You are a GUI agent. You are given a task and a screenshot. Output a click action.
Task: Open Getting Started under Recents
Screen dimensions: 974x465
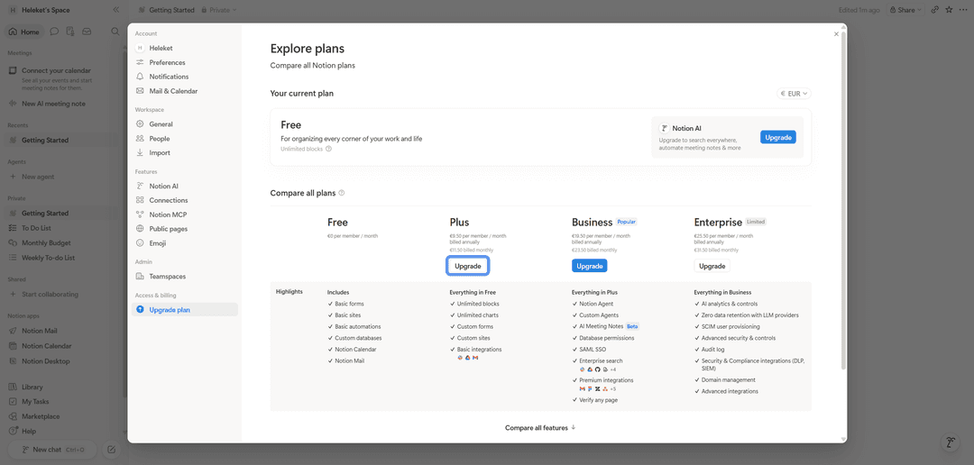point(59,141)
